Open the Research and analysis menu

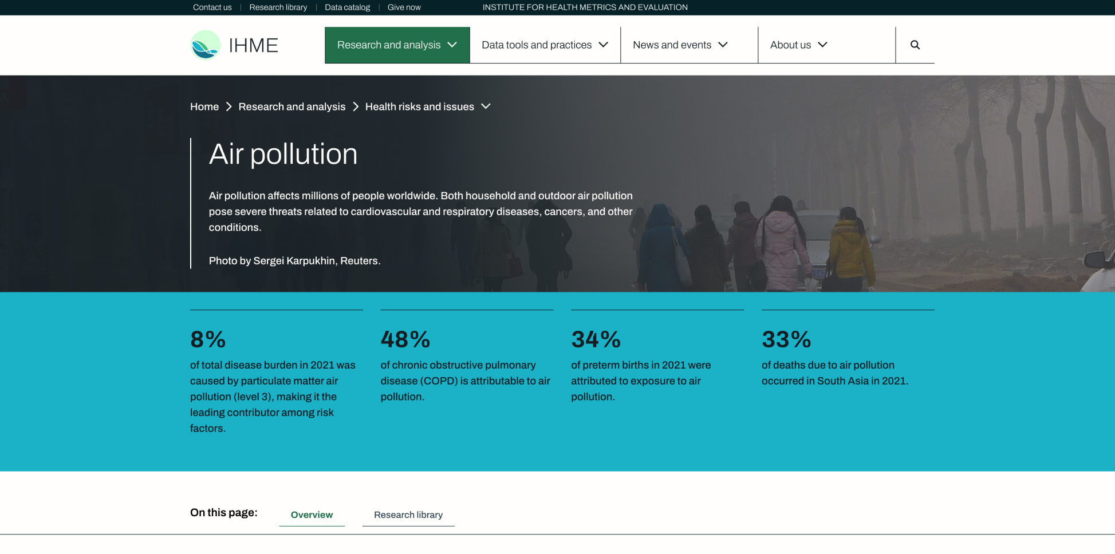click(397, 45)
